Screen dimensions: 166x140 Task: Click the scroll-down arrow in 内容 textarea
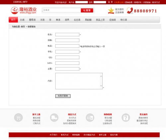click(101, 85)
